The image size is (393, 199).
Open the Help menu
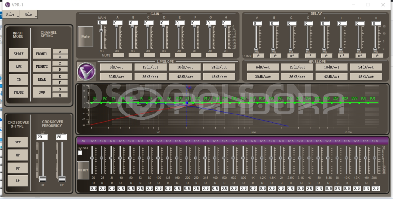[28, 14]
